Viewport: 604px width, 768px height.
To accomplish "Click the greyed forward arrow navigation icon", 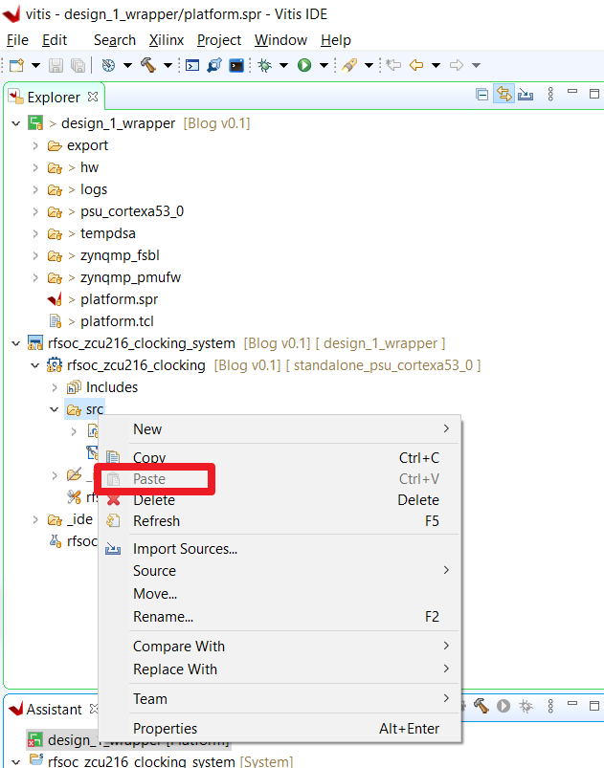I will coord(457,65).
